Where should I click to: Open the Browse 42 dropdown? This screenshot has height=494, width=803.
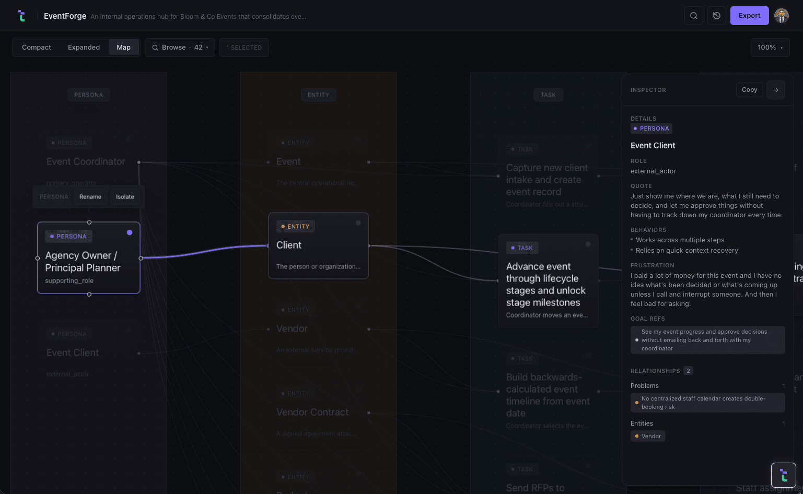click(x=180, y=48)
